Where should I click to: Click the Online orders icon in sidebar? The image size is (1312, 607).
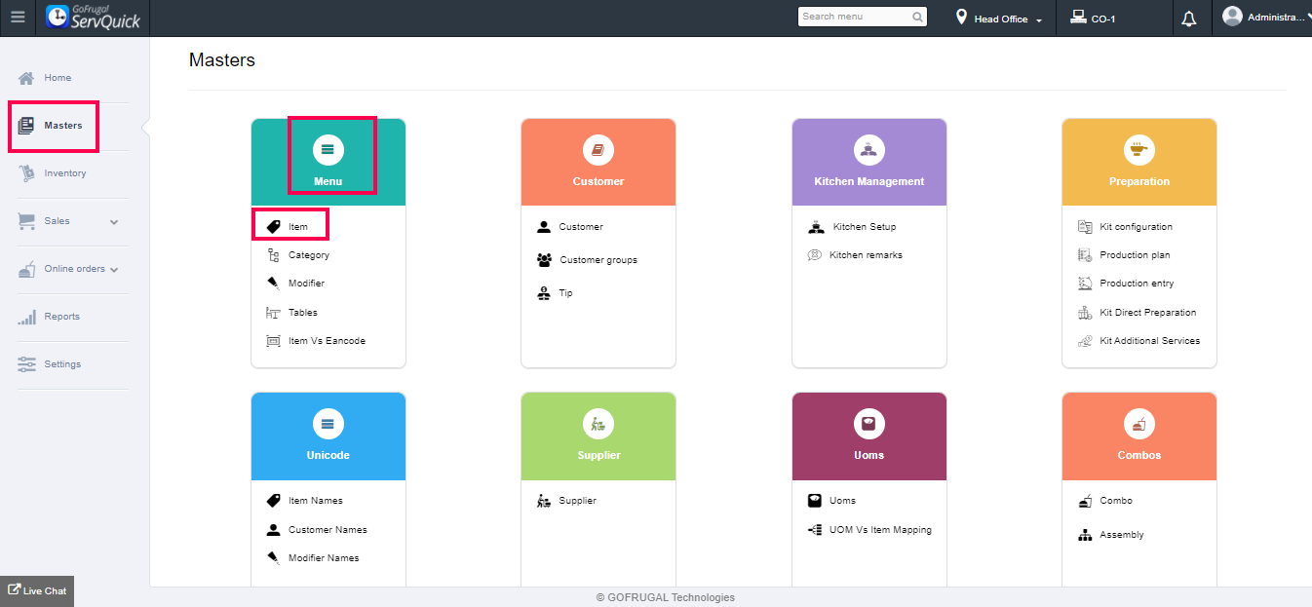pyautogui.click(x=26, y=269)
